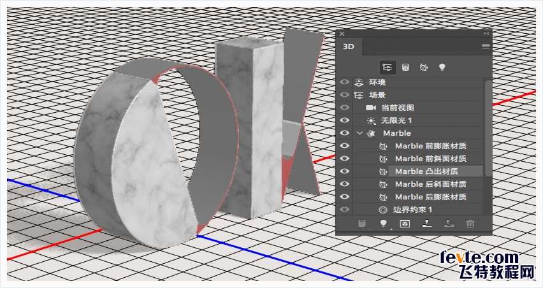Filter 3D panel by lights

coord(442,67)
